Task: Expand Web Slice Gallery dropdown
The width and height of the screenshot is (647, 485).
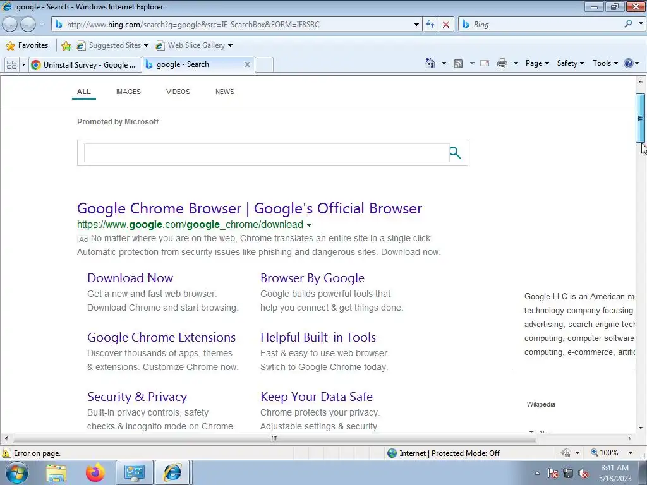Action: click(230, 45)
